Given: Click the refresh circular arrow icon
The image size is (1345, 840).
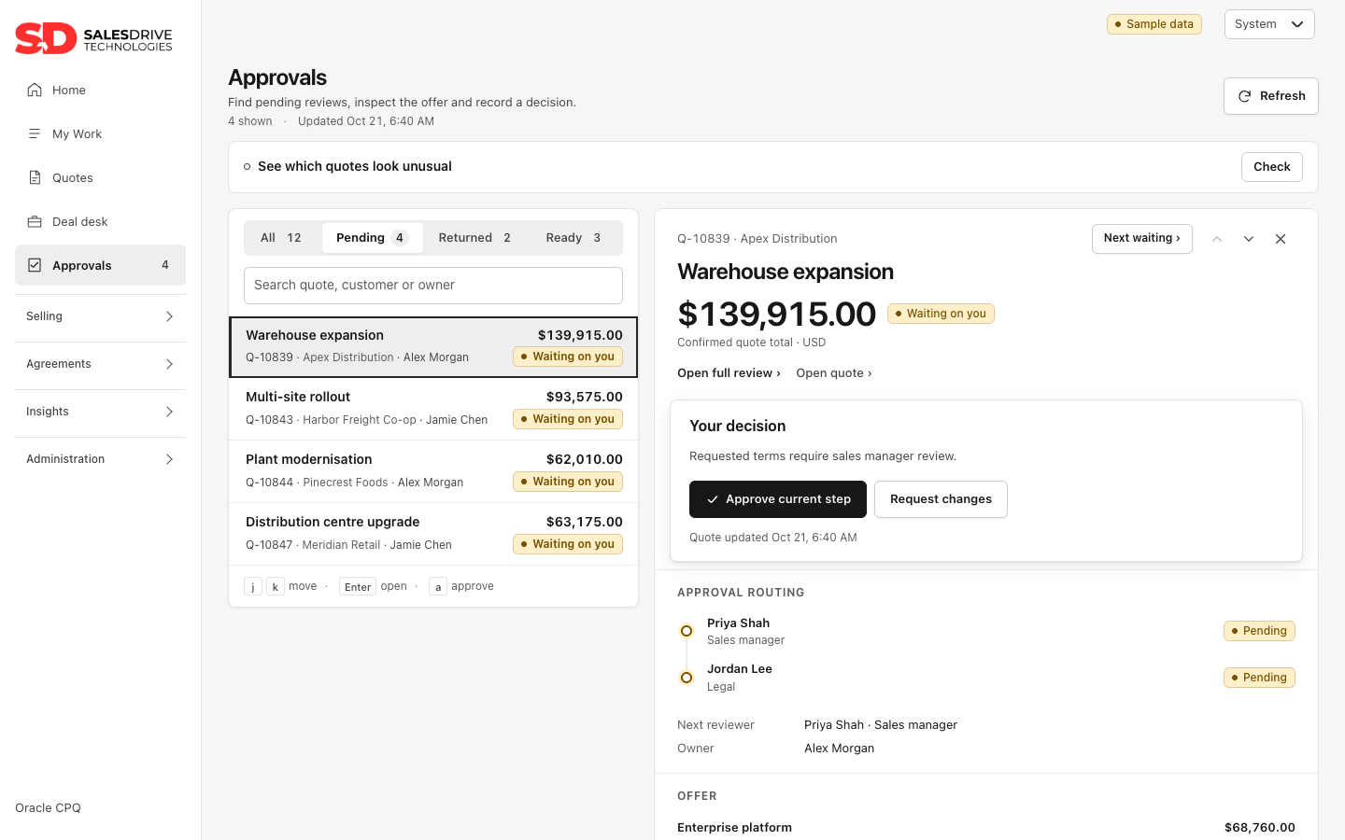Looking at the screenshot, I should (x=1244, y=96).
